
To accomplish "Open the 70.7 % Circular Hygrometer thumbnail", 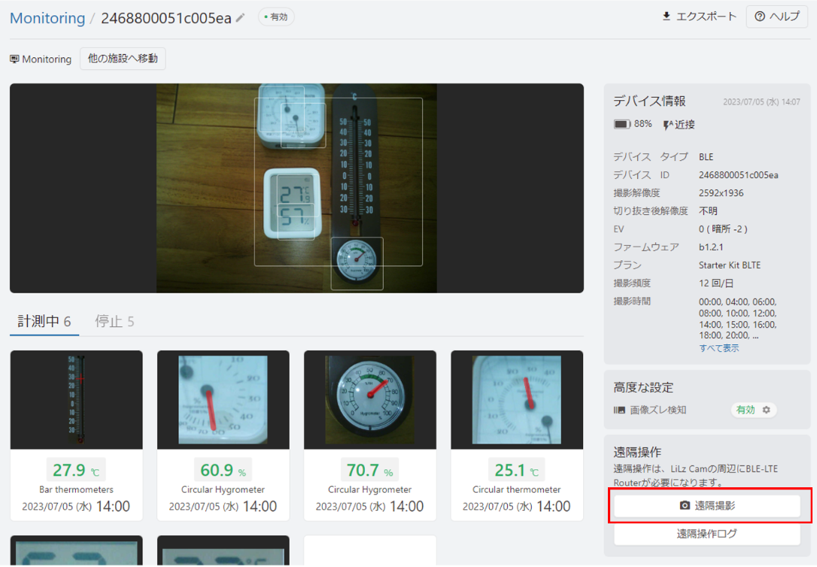I will coord(370,399).
